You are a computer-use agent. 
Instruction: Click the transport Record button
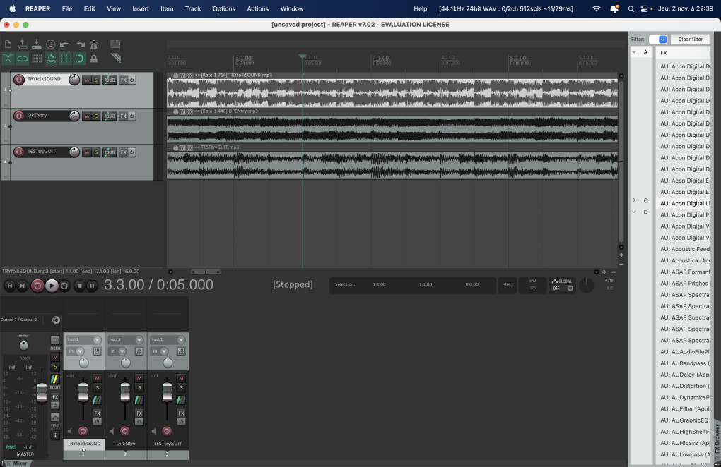(x=37, y=286)
